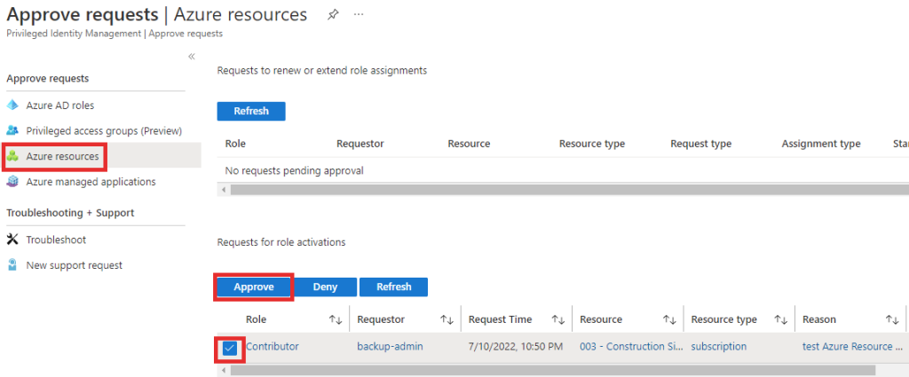The image size is (909, 377).
Task: Click the test Azure Resource reason
Action: 852,346
